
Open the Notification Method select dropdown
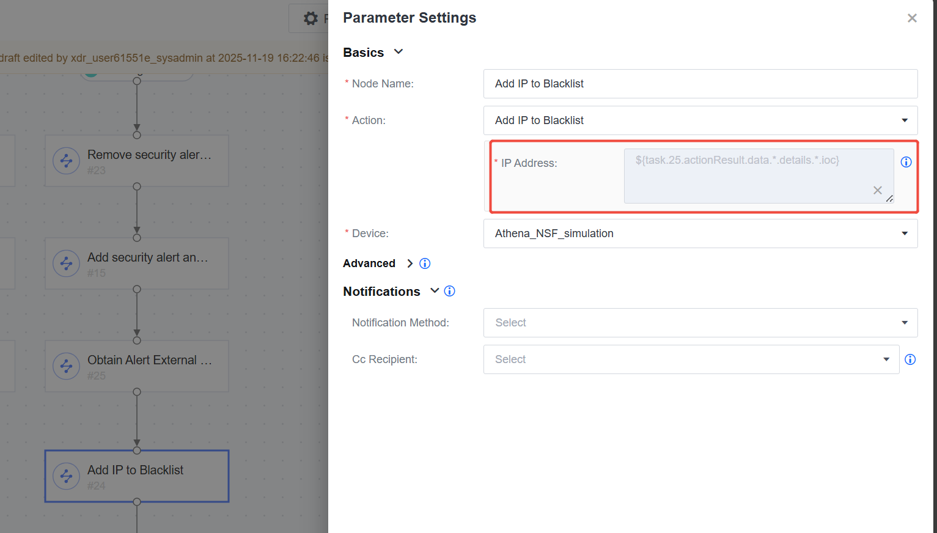(700, 323)
